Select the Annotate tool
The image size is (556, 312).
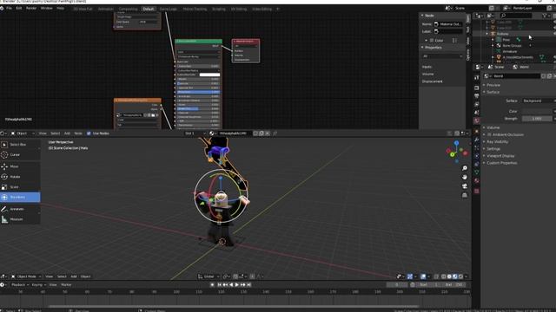tap(20, 209)
